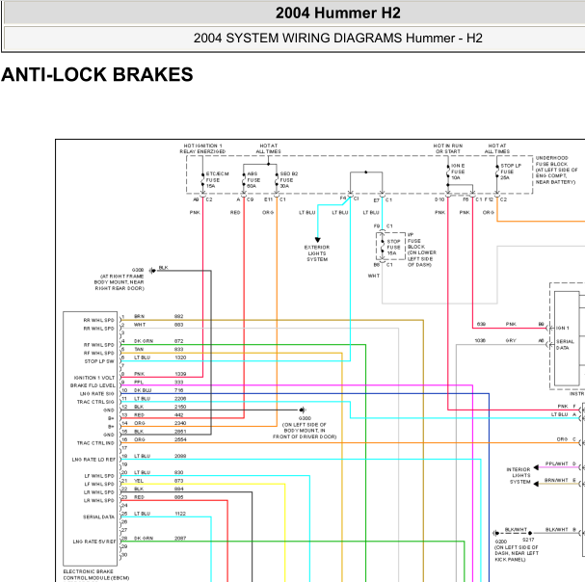585x582 pixels.
Task: Click the 'IGN E FUSE 10A' label
Action: (458, 172)
